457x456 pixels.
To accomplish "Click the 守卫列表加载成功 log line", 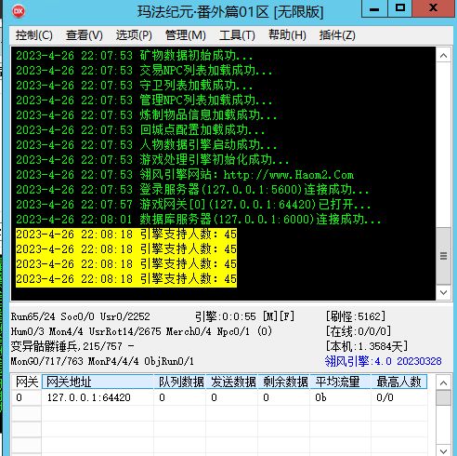I will pyautogui.click(x=135, y=86).
